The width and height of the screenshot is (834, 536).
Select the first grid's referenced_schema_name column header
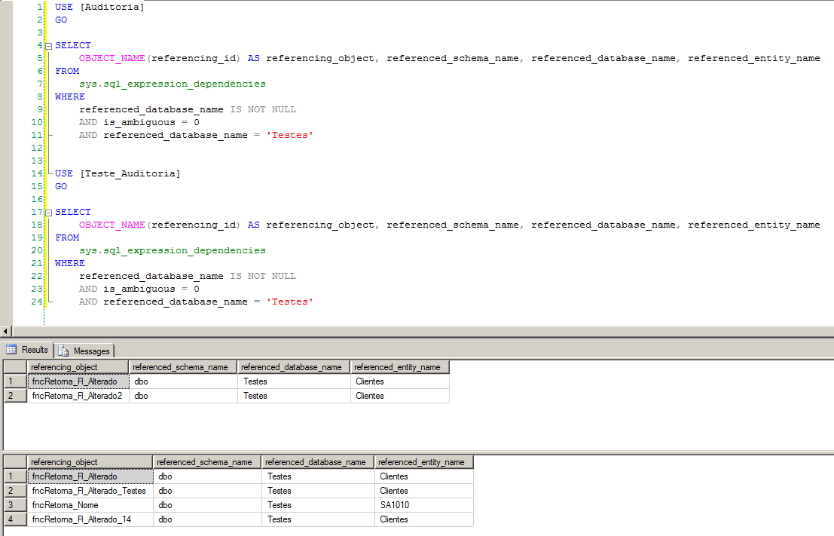tap(183, 367)
